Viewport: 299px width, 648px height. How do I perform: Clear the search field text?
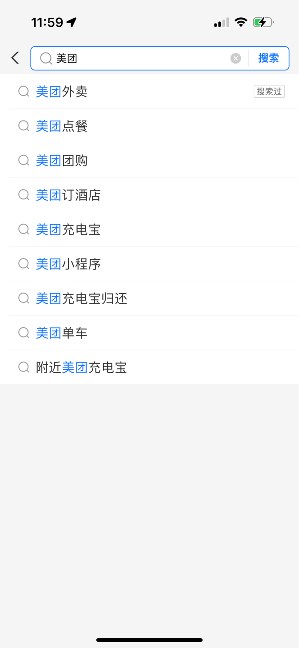coord(235,58)
